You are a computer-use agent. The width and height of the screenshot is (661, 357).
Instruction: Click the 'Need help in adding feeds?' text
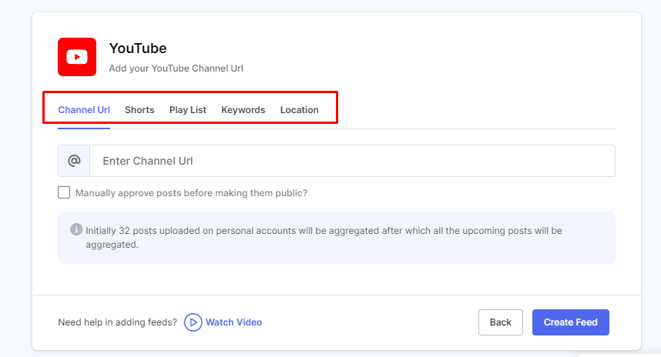tap(117, 322)
